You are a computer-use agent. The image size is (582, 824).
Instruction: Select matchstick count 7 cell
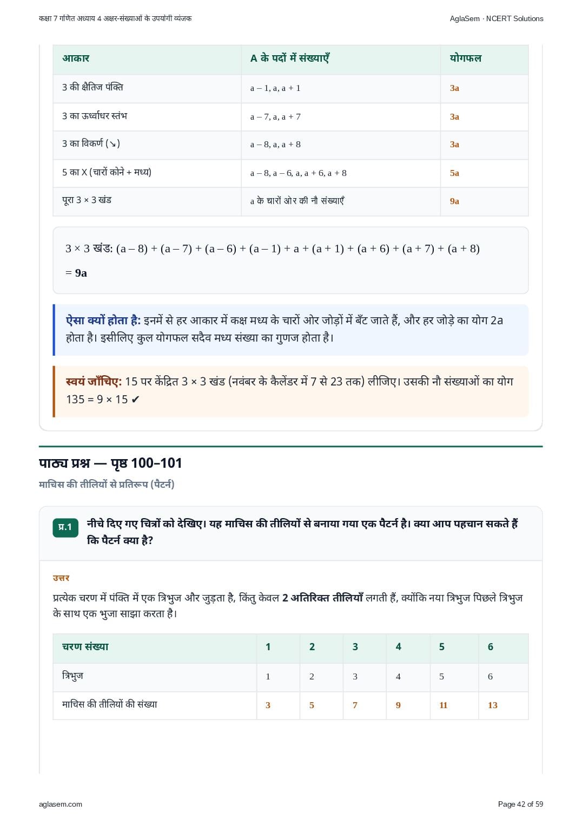[x=355, y=705]
